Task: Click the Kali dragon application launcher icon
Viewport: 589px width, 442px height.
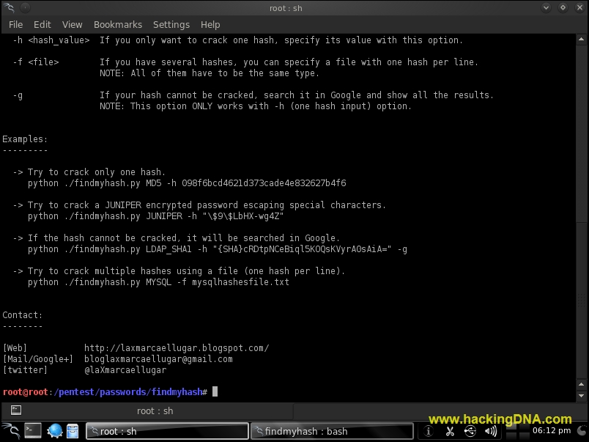Action: click(11, 431)
